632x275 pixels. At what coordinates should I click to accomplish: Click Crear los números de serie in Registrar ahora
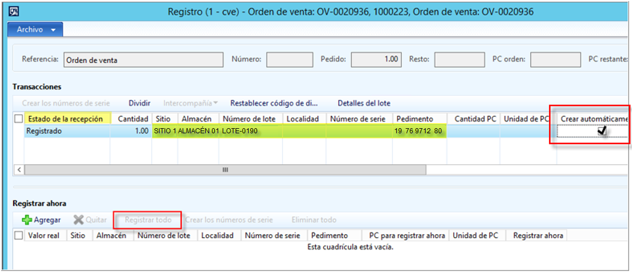pyautogui.click(x=229, y=220)
